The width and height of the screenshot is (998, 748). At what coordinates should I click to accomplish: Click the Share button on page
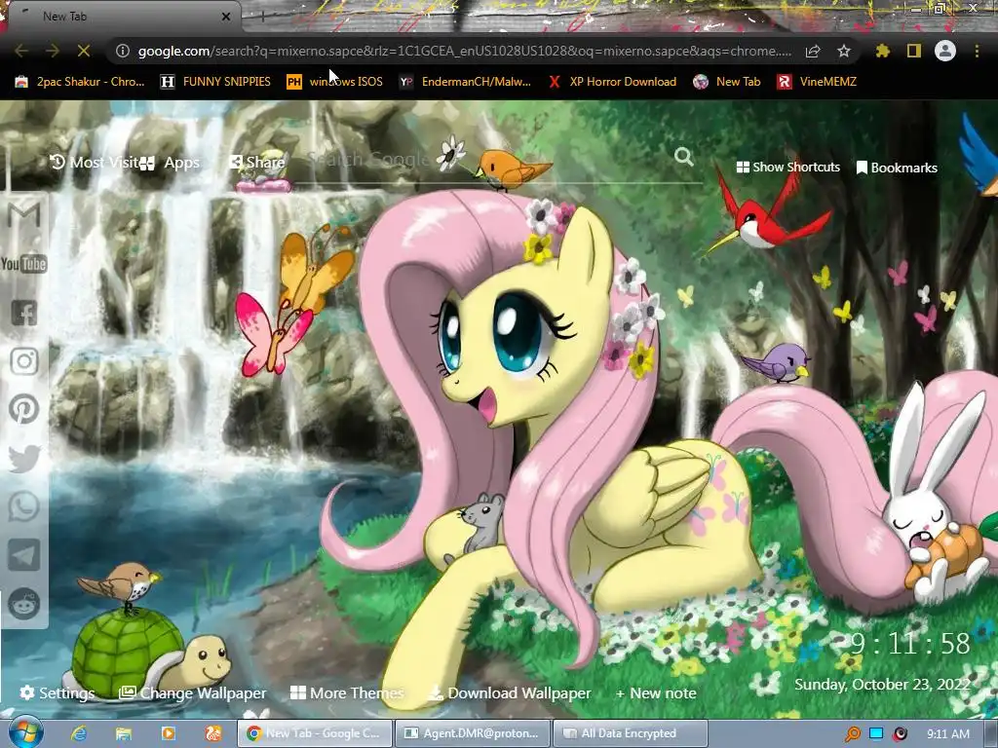[x=256, y=163]
